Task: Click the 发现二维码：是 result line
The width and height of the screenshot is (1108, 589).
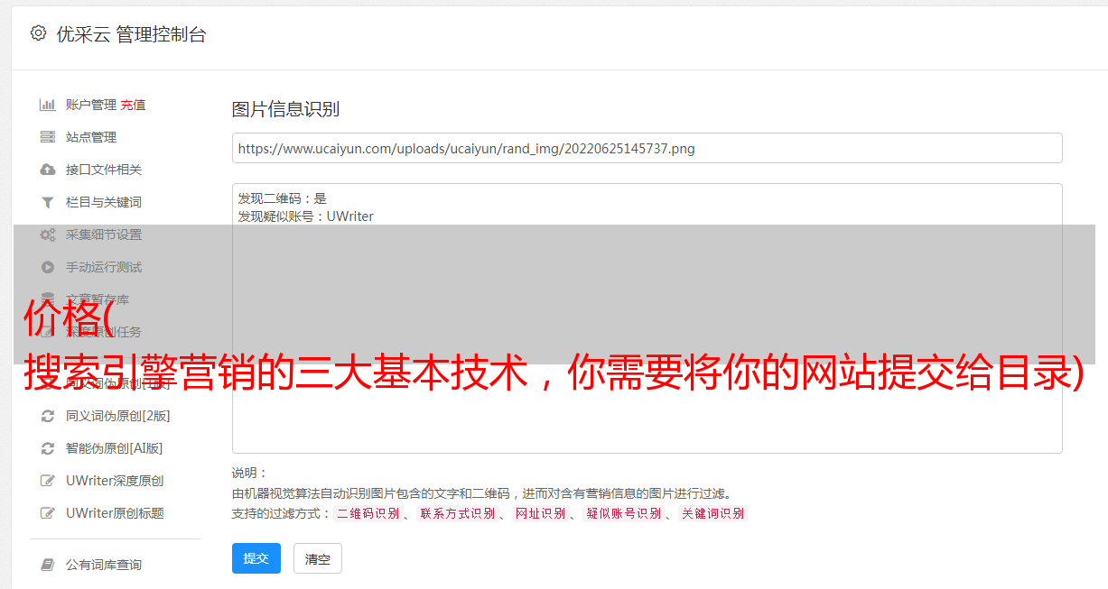Action: point(283,198)
